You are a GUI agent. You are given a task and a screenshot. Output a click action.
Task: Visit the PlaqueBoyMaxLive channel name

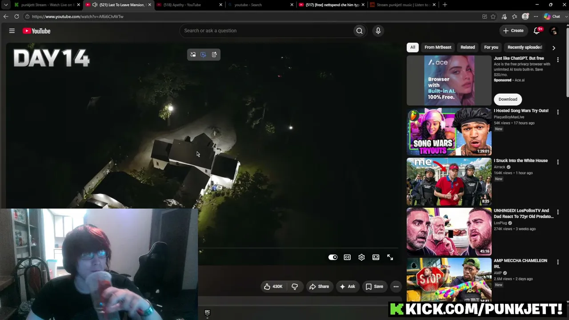509,117
